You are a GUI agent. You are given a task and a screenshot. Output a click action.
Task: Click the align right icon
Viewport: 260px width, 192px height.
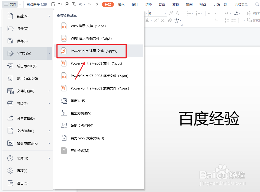pos(203,21)
